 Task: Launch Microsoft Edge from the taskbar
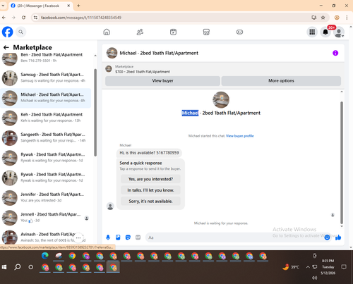(45, 256)
